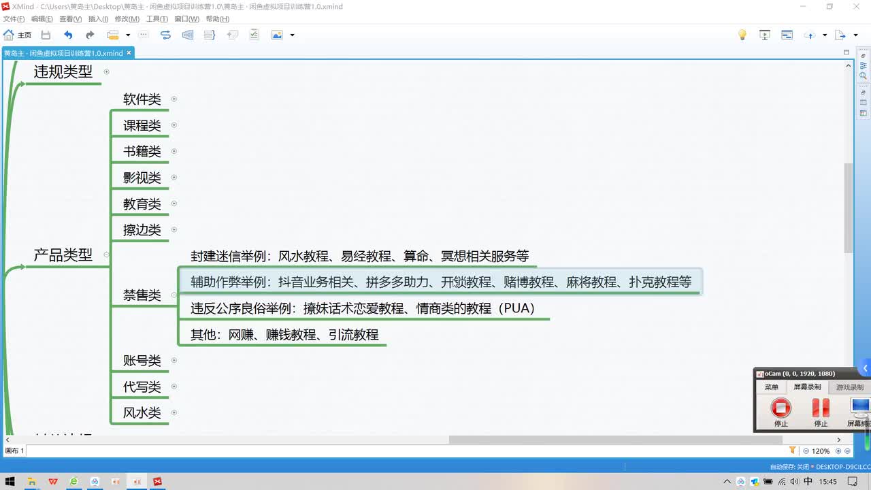Open the 文件 menu
Screen dimensions: 871x490
point(14,19)
